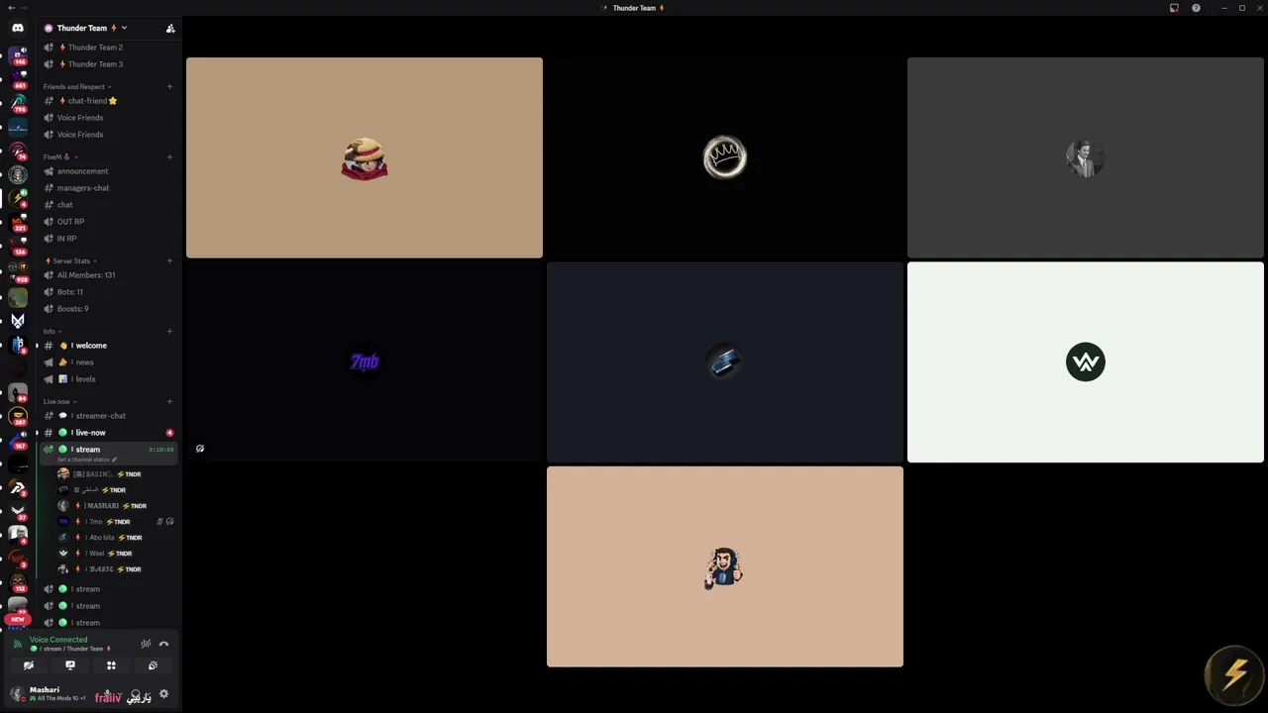Collapse the Friends and Respect category
1268x713 pixels.
[77, 87]
